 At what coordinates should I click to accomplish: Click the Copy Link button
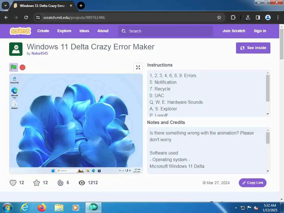pyautogui.click(x=252, y=183)
